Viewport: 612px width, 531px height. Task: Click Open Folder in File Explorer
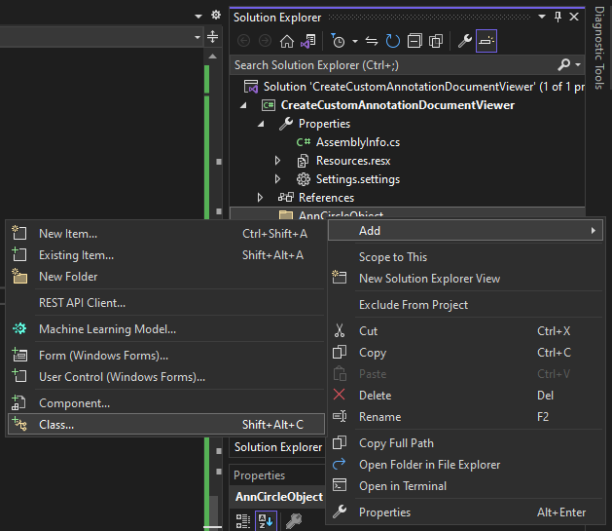[x=429, y=465]
